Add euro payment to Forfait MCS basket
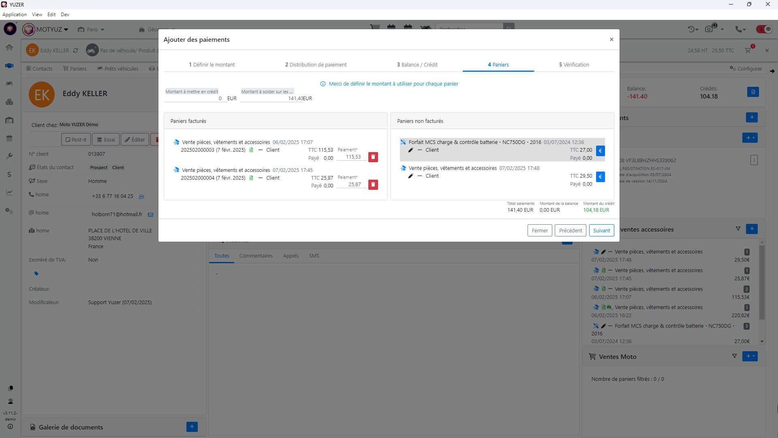Image resolution: width=778 pixels, height=438 pixels. click(x=600, y=151)
